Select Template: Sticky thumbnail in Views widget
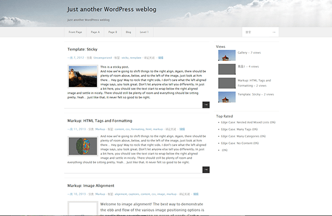The width and height of the screenshot is (332, 216). pyautogui.click(x=227, y=97)
